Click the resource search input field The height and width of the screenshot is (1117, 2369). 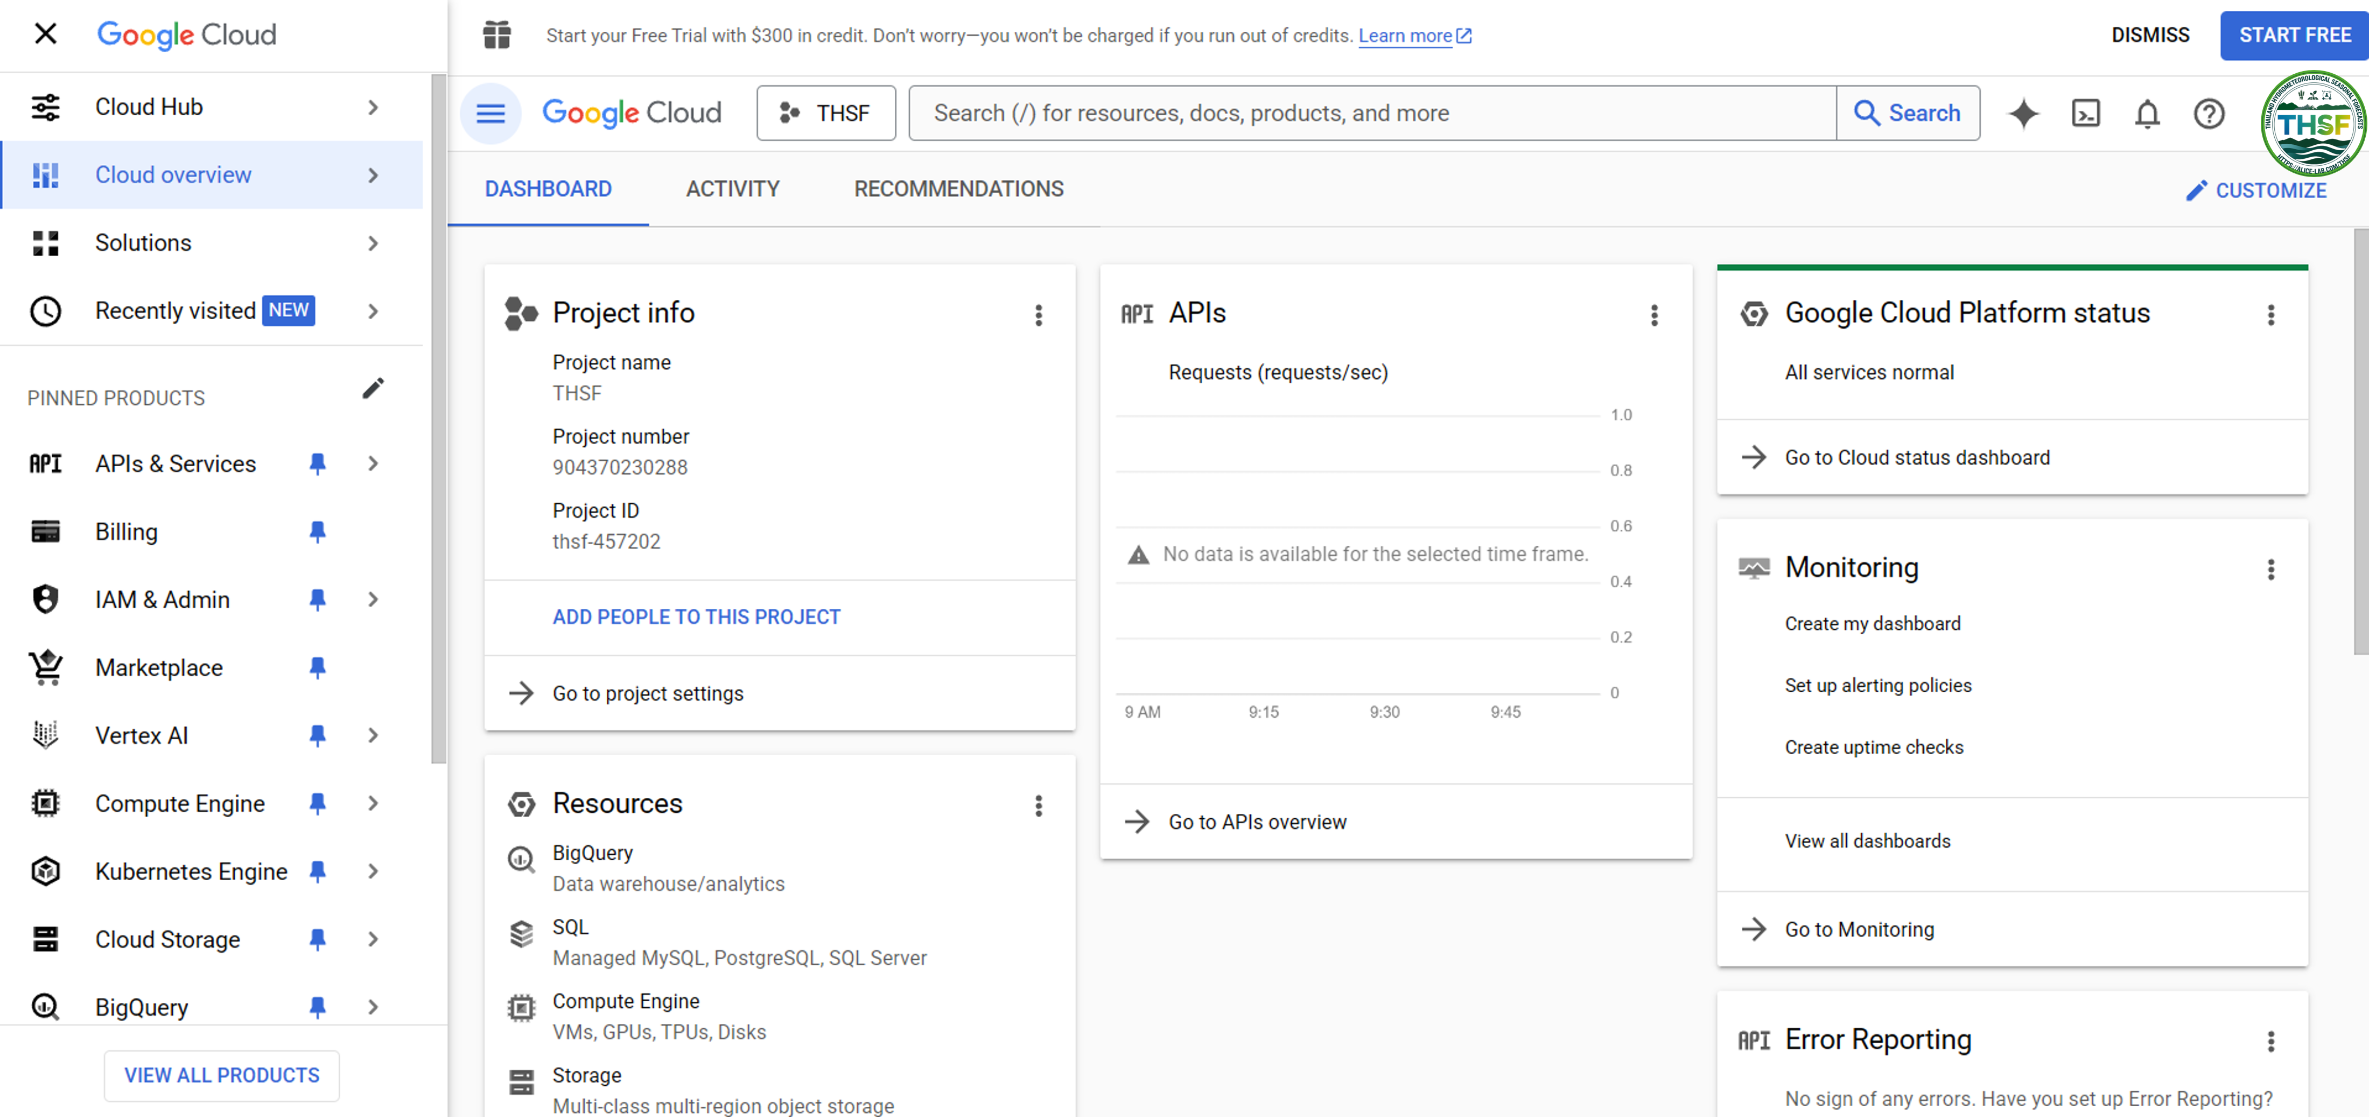(x=1371, y=113)
